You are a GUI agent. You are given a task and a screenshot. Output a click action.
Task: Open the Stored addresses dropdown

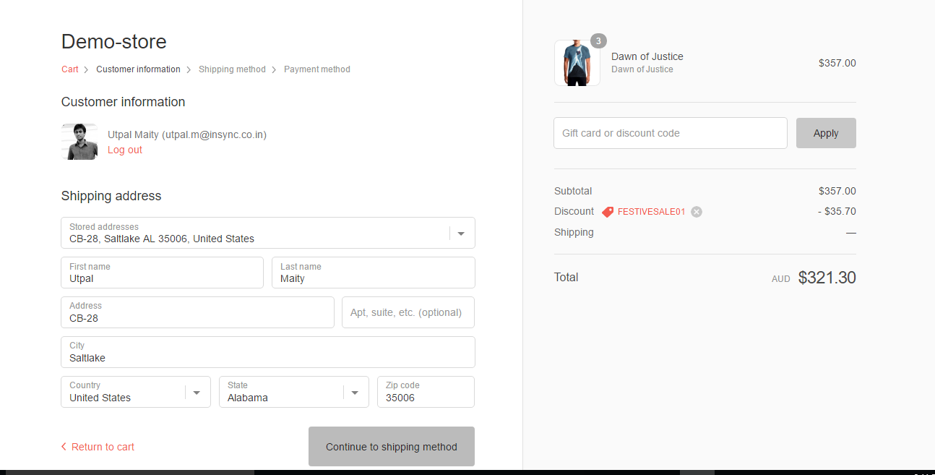coord(268,233)
